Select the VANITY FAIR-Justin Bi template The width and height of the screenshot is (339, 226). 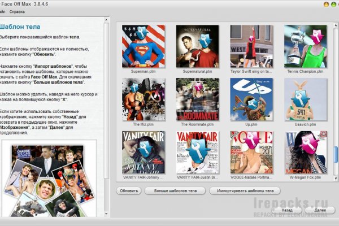click(197, 152)
